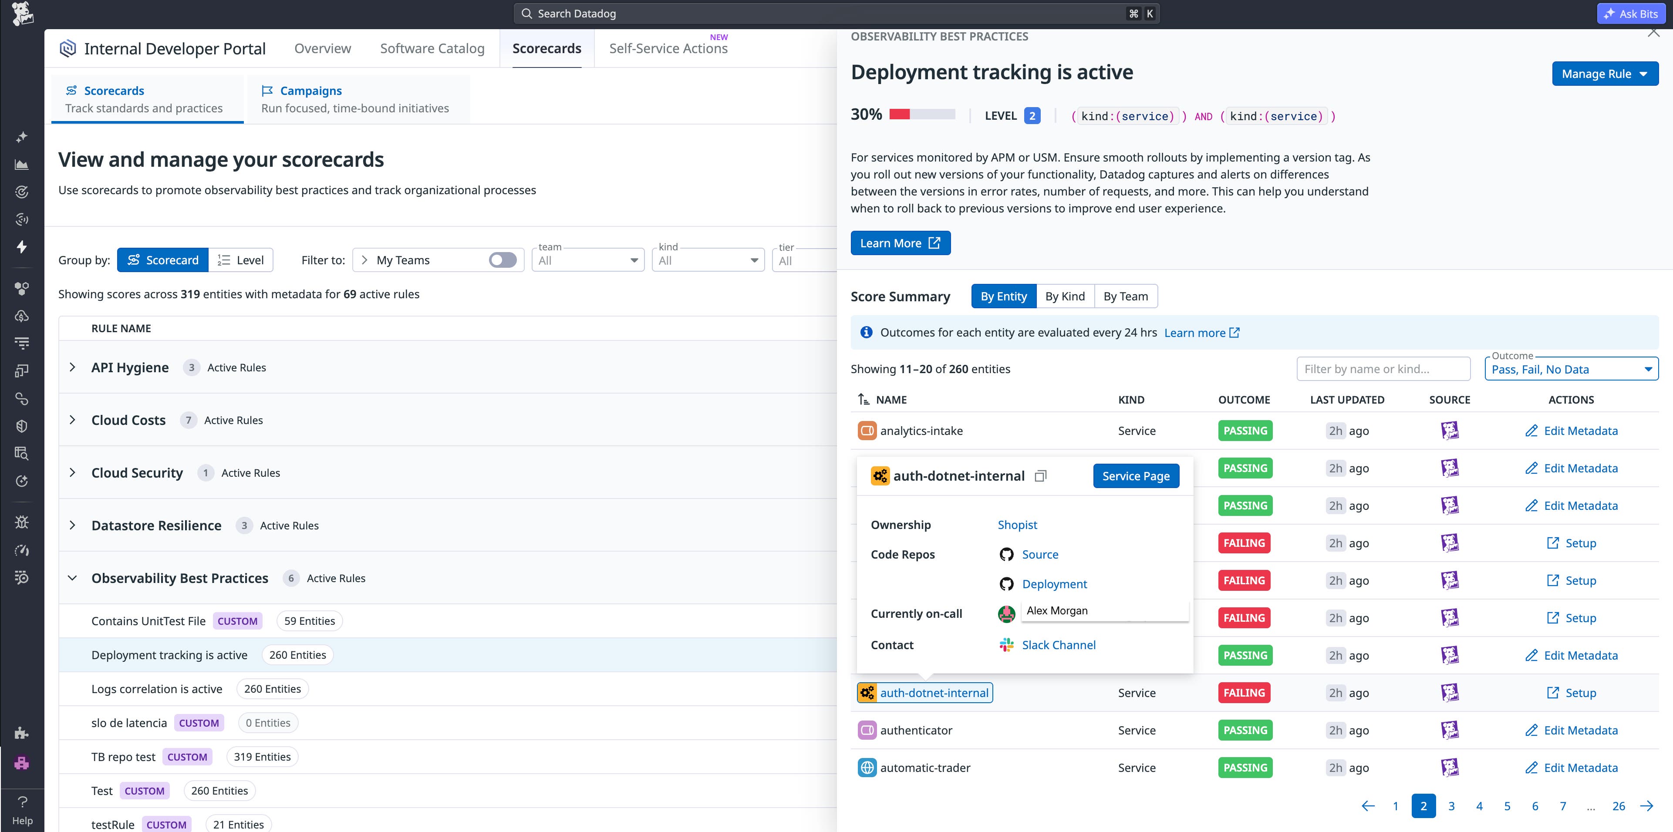The height and width of the screenshot is (832, 1673).
Task: Click the GitHub icon beside the Source link
Action: [x=1006, y=554]
